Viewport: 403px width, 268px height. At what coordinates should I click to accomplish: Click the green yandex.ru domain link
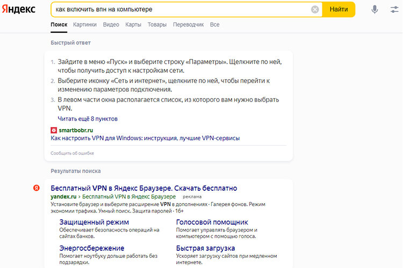click(63, 197)
